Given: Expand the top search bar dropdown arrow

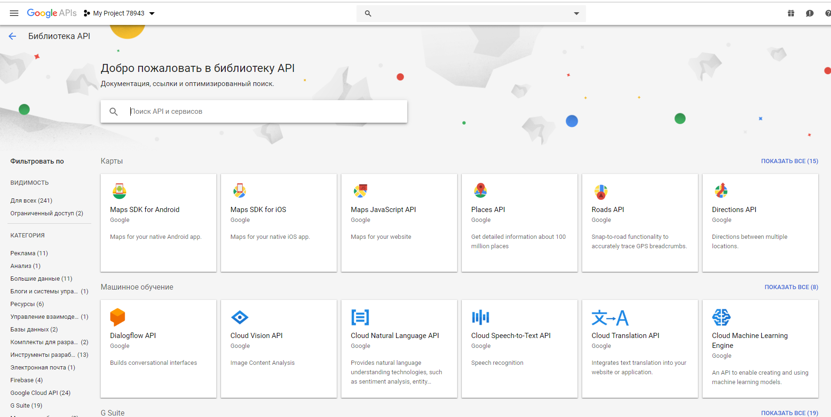Looking at the screenshot, I should click(x=577, y=14).
